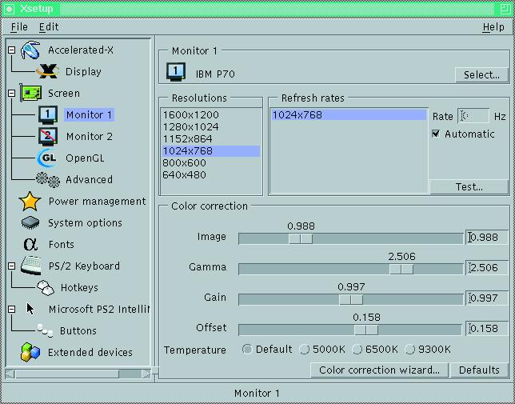Viewport: 515px width, 404px height.
Task: Select the Fonts alpha icon
Action: click(30, 245)
